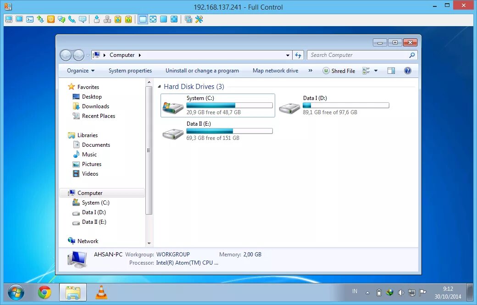This screenshot has width=477, height=305.
Task: Select fullscreen view mode icon
Action: pyautogui.click(x=163, y=19)
